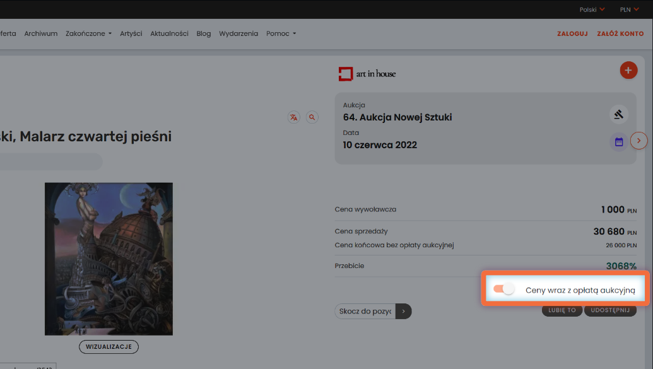Open Aktualności section

169,33
